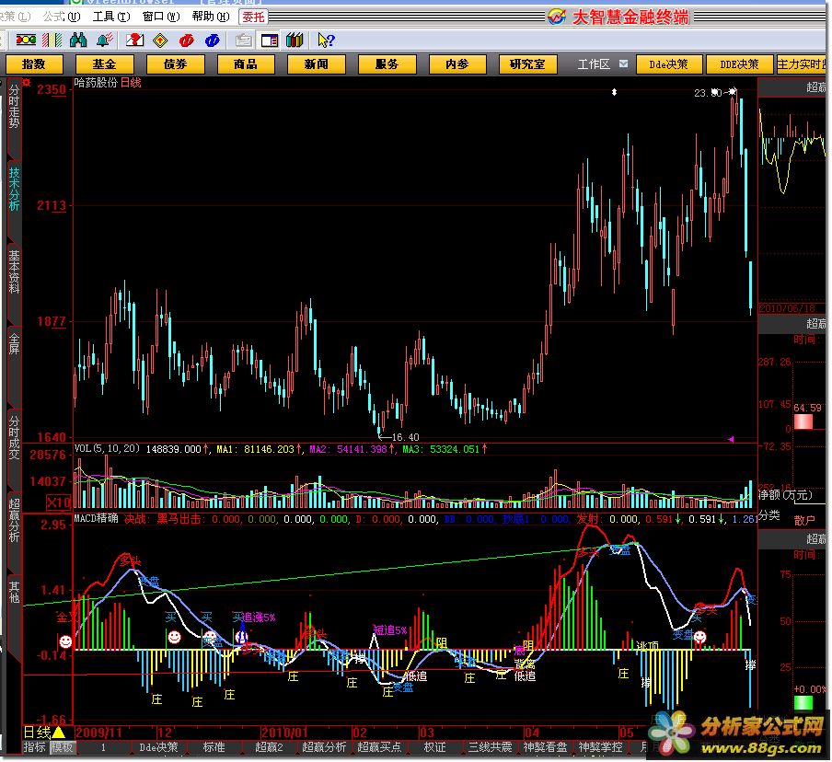Click the 日线 period label in chart title

tap(131, 83)
